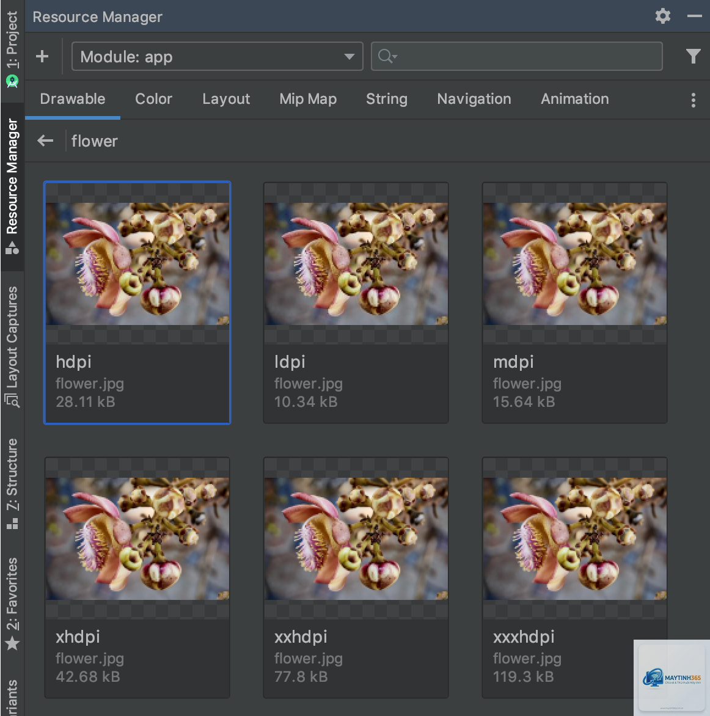Screen dimensions: 710x716
Task: Click the 28.11 kB size text
Action: coord(86,402)
